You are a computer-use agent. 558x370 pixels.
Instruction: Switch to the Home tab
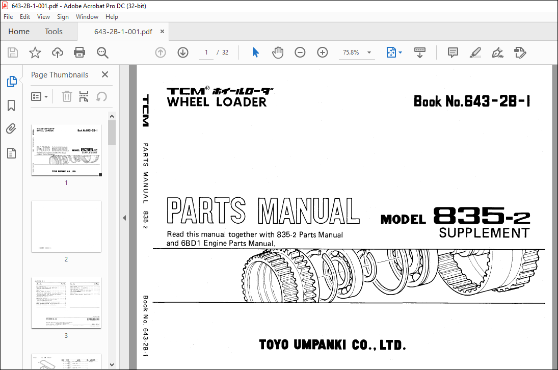click(x=19, y=31)
